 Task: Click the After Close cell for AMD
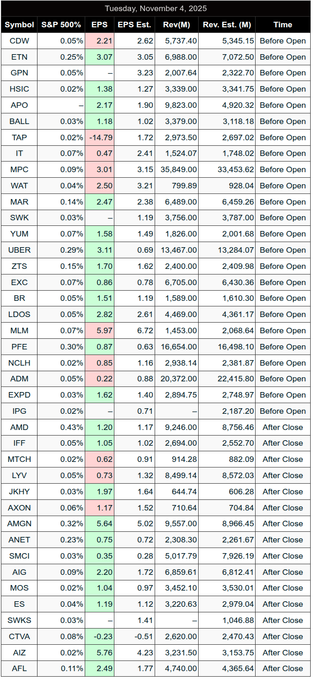(282, 427)
